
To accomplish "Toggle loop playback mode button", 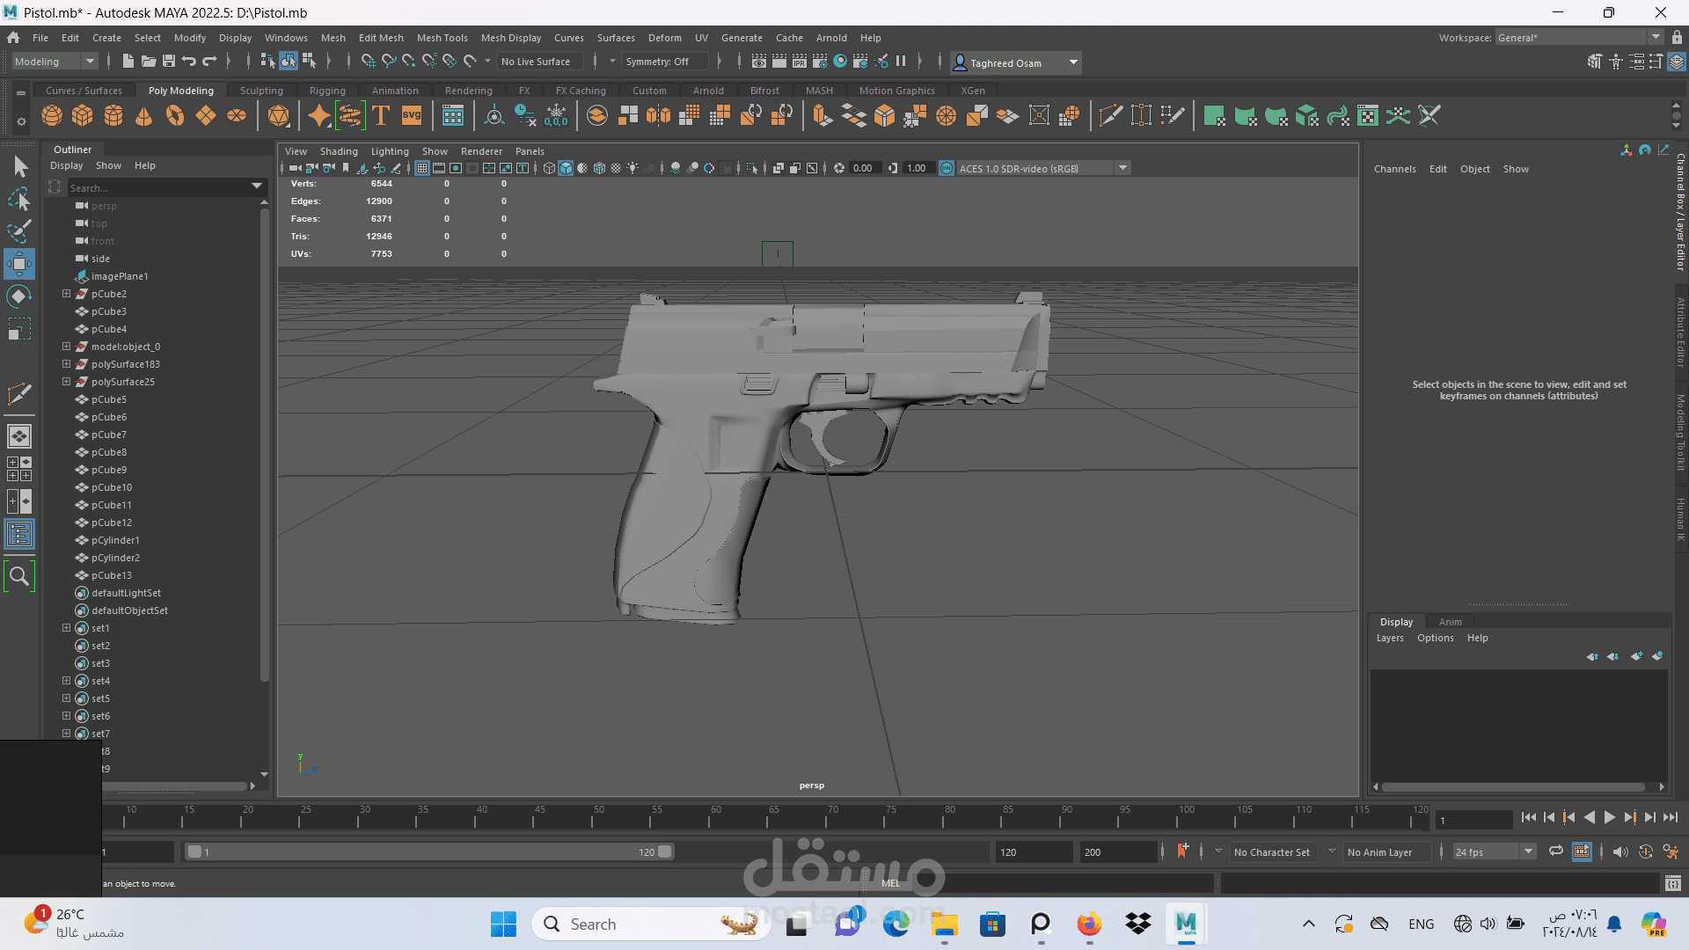I will pos(1555,851).
